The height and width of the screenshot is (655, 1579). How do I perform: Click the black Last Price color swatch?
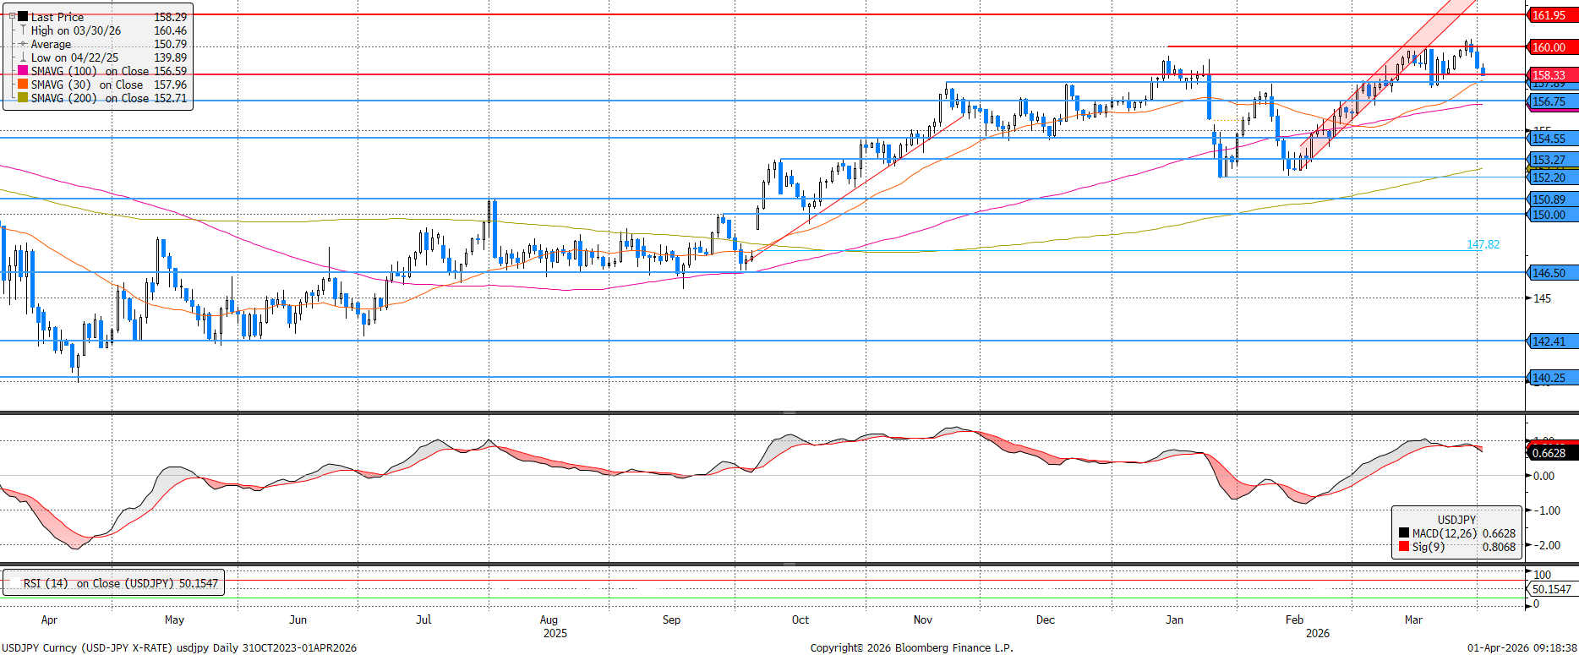pos(23,17)
